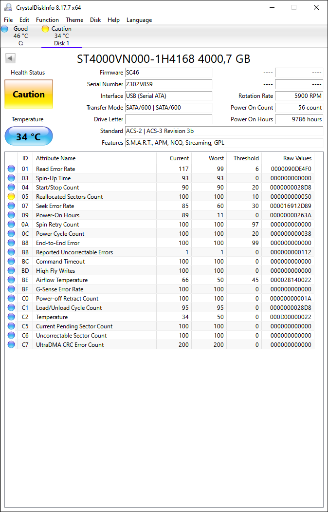Image resolution: width=328 pixels, height=512 pixels.
Task: Click the ID column header
Action: [x=25, y=158]
